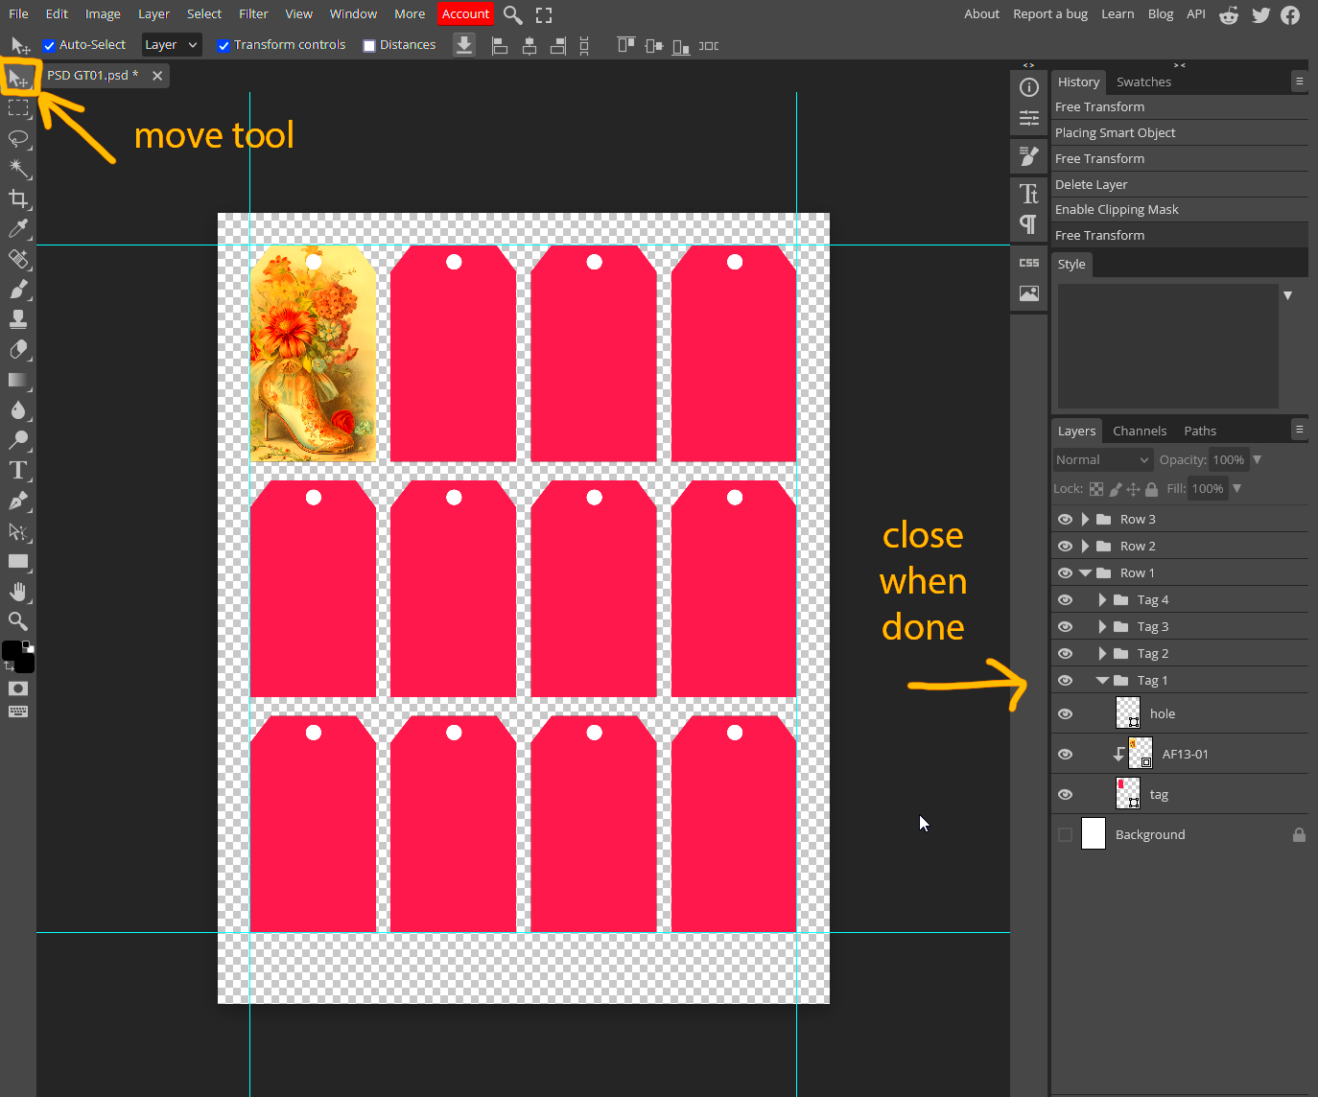Show the Background layer
Image resolution: width=1318 pixels, height=1097 pixels.
[x=1065, y=835]
